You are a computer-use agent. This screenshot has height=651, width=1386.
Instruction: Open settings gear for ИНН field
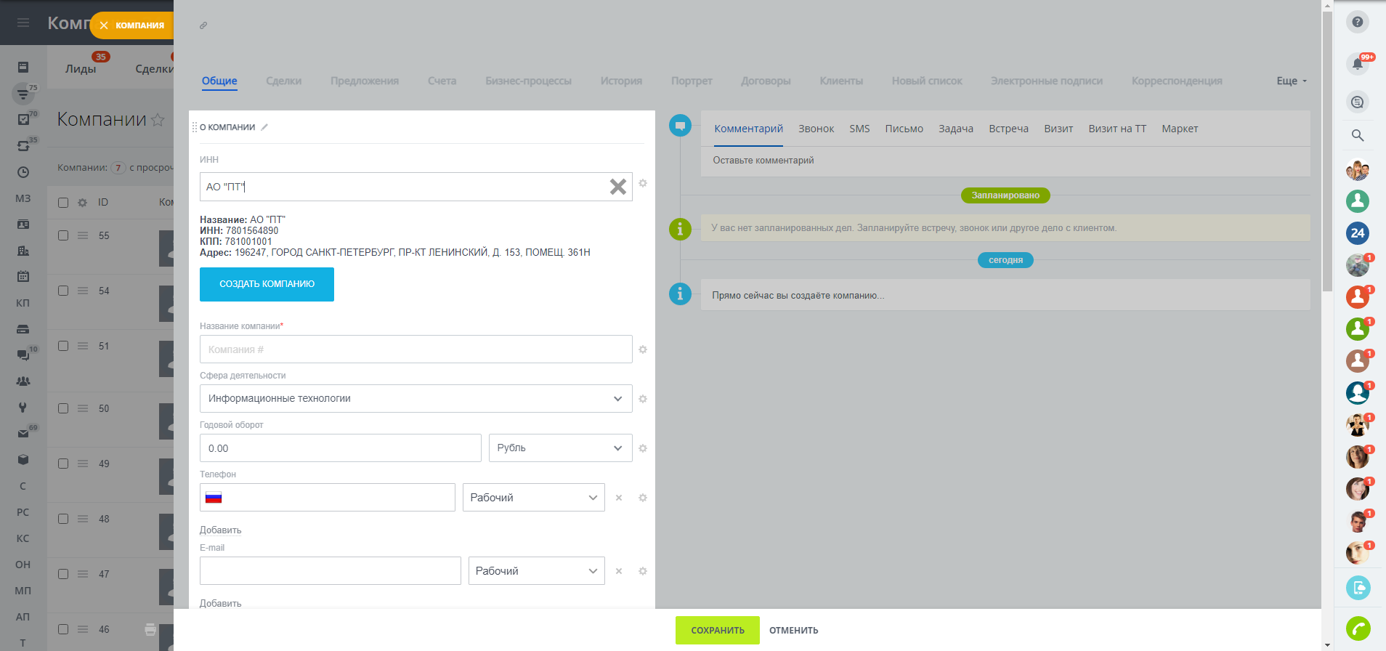[643, 183]
